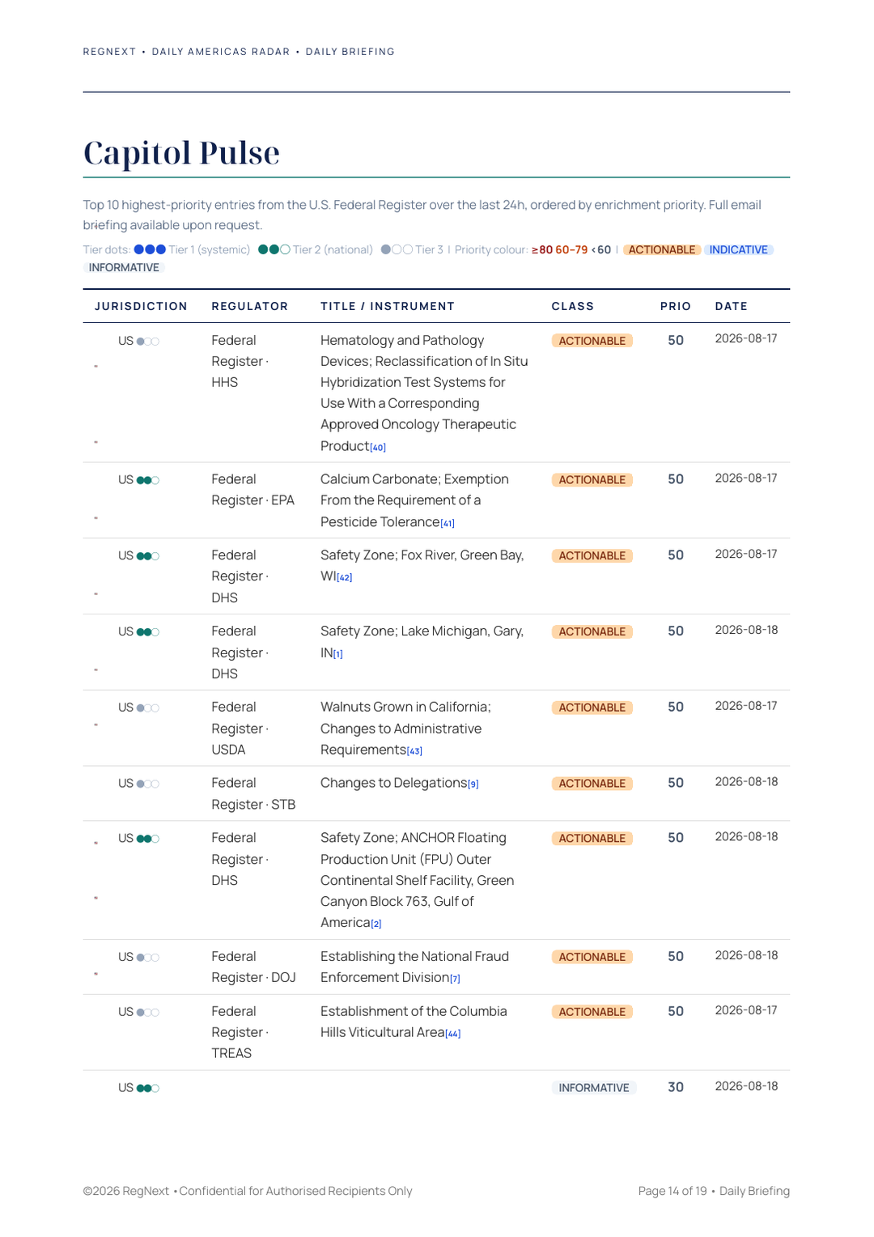Click the DATE column header

[x=732, y=307]
